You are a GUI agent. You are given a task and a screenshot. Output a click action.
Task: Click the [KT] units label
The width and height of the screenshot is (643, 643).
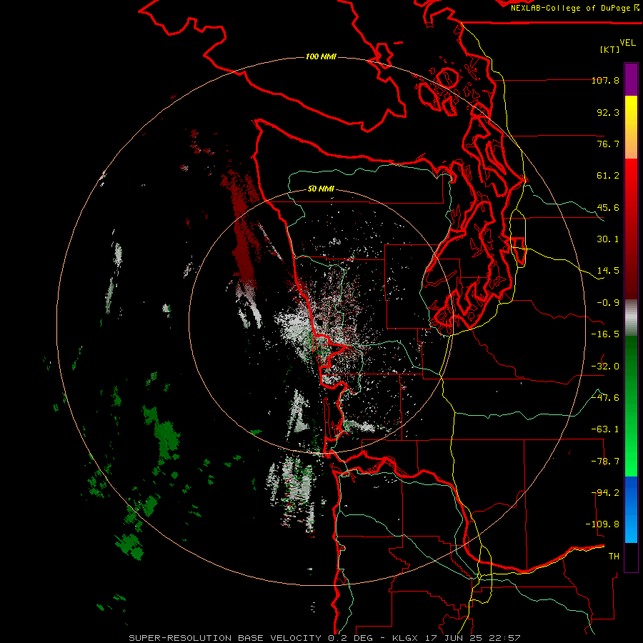click(x=610, y=49)
